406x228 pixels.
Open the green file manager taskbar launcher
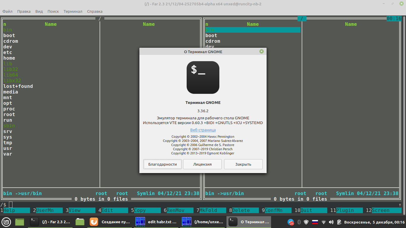pyautogui.click(x=80, y=222)
